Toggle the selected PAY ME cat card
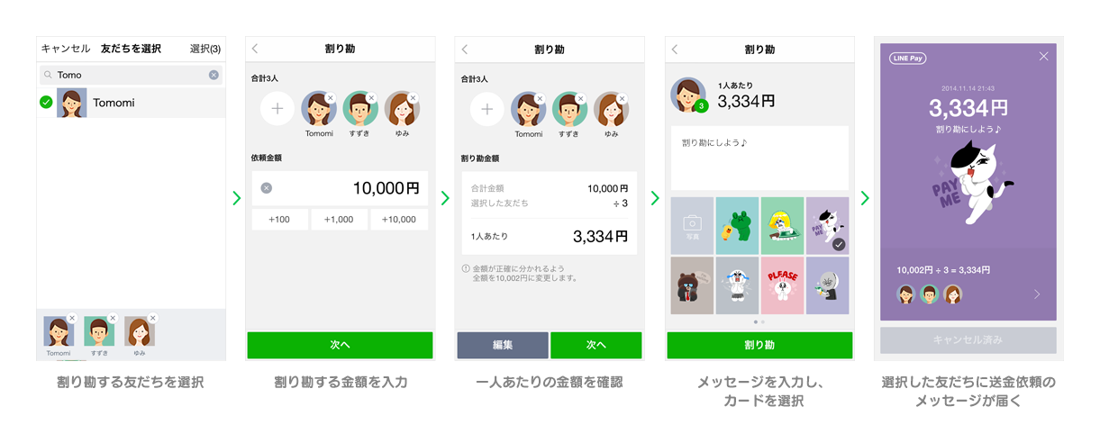The height and width of the screenshot is (443, 1100). [827, 225]
